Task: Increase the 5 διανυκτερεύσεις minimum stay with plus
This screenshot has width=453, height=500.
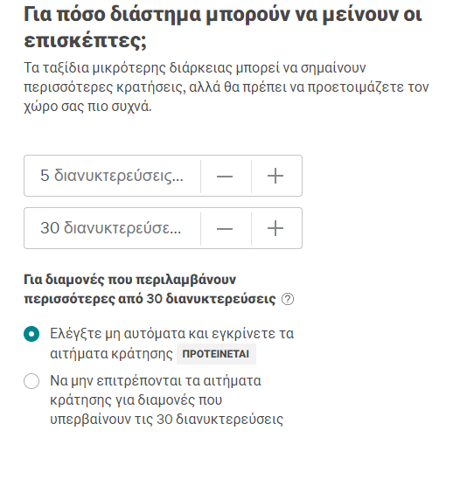Action: pyautogui.click(x=276, y=176)
